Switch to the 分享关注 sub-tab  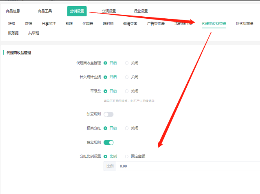49,24
